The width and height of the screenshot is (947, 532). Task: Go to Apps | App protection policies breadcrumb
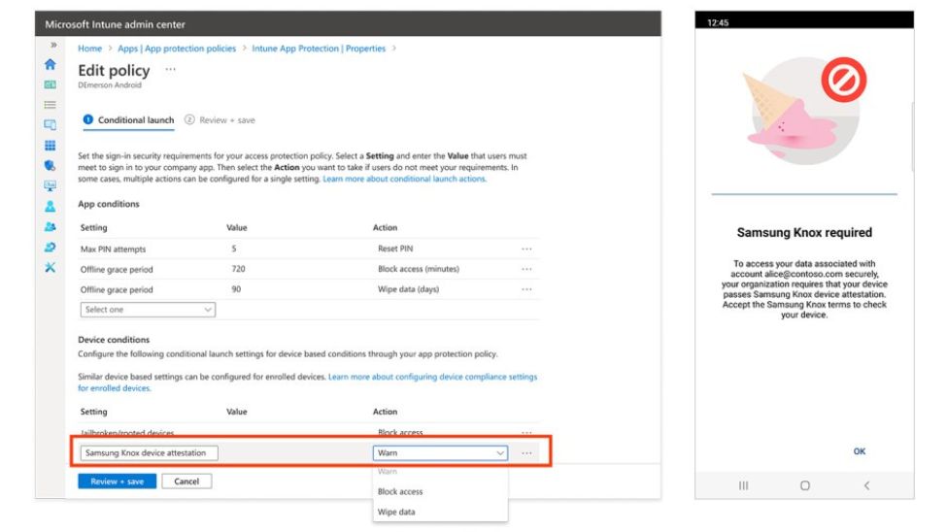coord(177,49)
